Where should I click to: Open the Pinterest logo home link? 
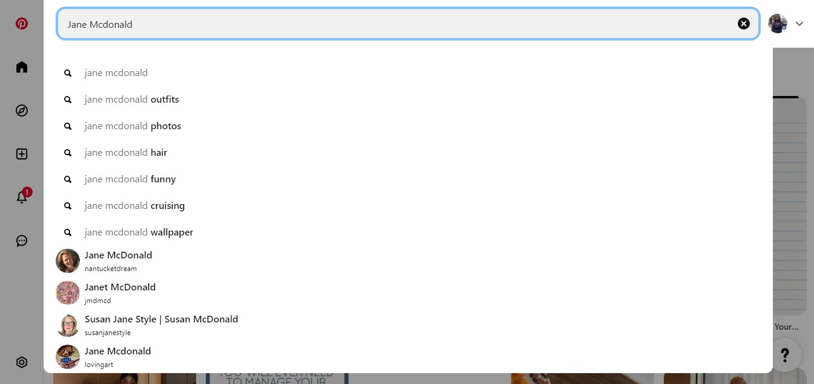[x=22, y=24]
